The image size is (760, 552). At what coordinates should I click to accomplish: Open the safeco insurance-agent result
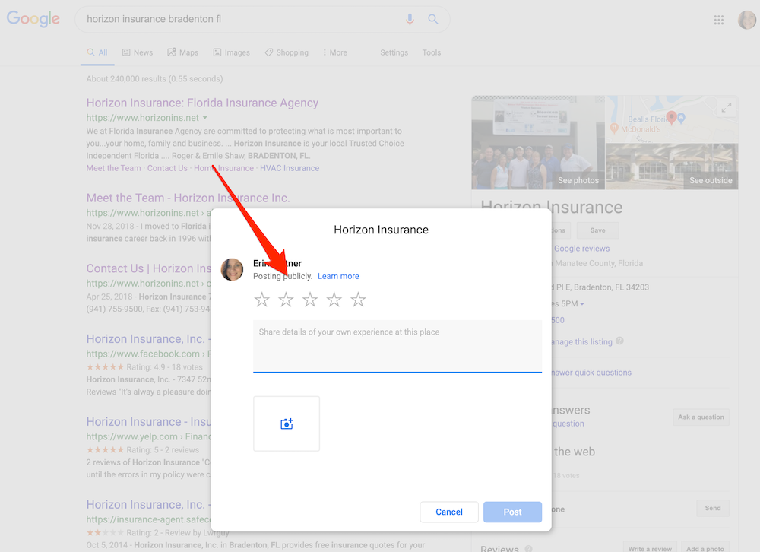148,504
